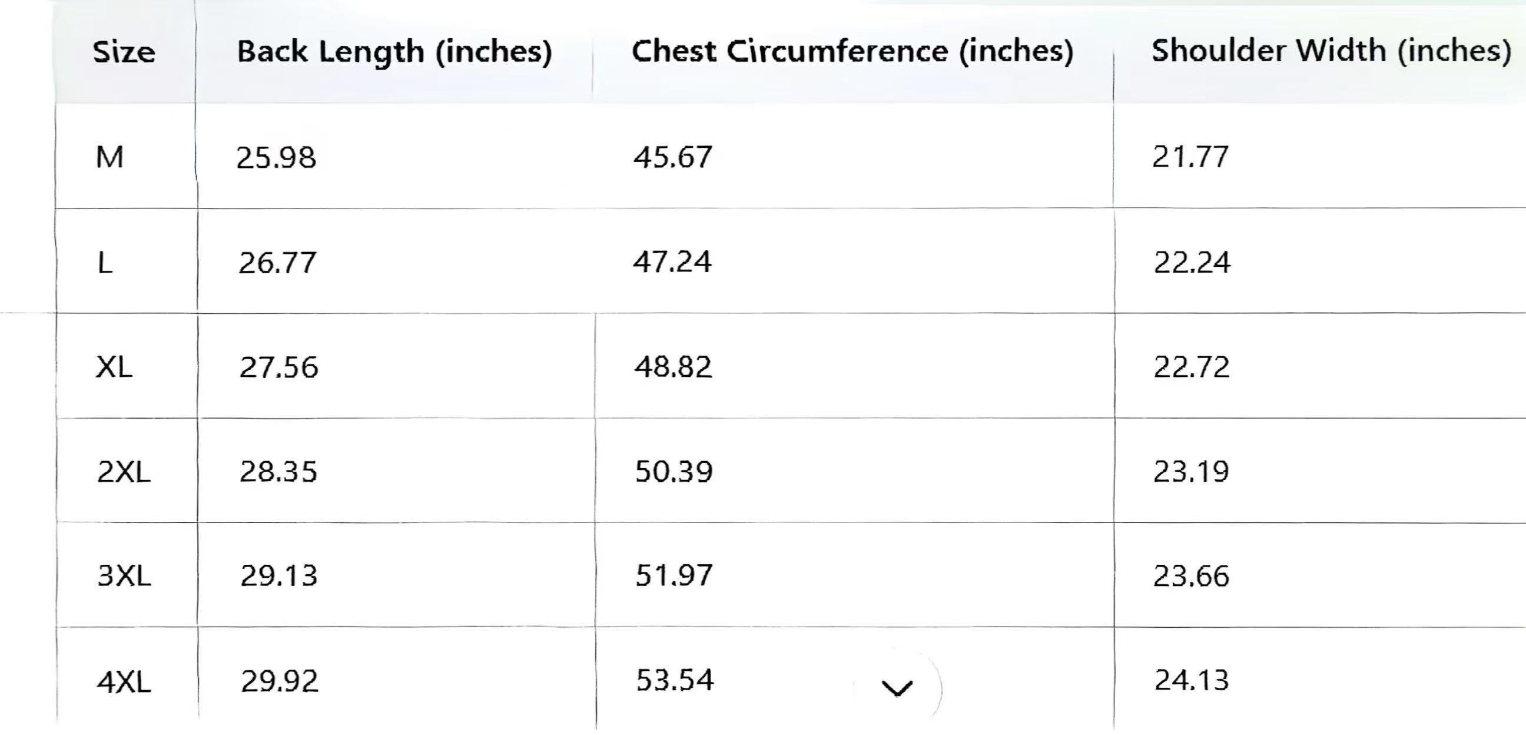Image resolution: width=1526 pixels, height=735 pixels.
Task: Click the 22.72 shoulder width value
Action: (1191, 367)
